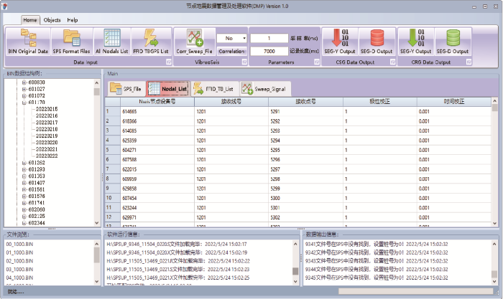The image size is (503, 299).
Task: Click the record length field showing 7000
Action: pos(269,52)
